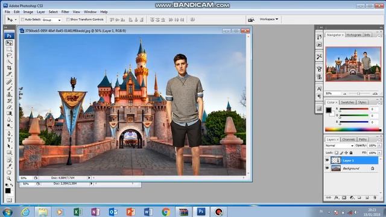Viewport: 386px width, 217px height.
Task: Collapse the right panels to icons
Action: tap(381, 27)
